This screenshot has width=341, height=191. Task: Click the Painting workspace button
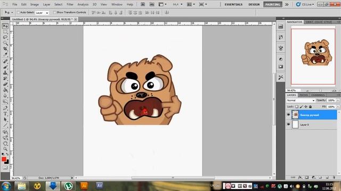[x=272, y=4]
